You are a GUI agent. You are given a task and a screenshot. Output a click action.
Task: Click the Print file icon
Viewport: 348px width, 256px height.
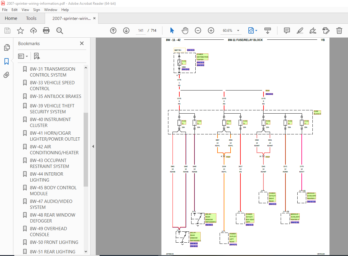click(46, 31)
